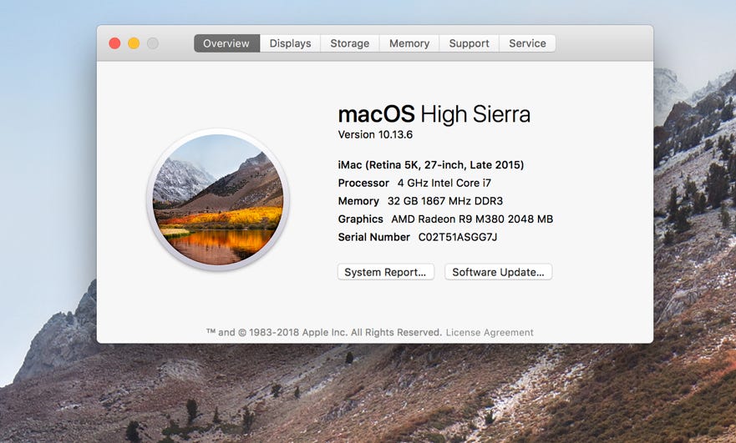Click the 32 GB 1867 MHz DDR3 value
The image size is (736, 443).
[x=445, y=201]
